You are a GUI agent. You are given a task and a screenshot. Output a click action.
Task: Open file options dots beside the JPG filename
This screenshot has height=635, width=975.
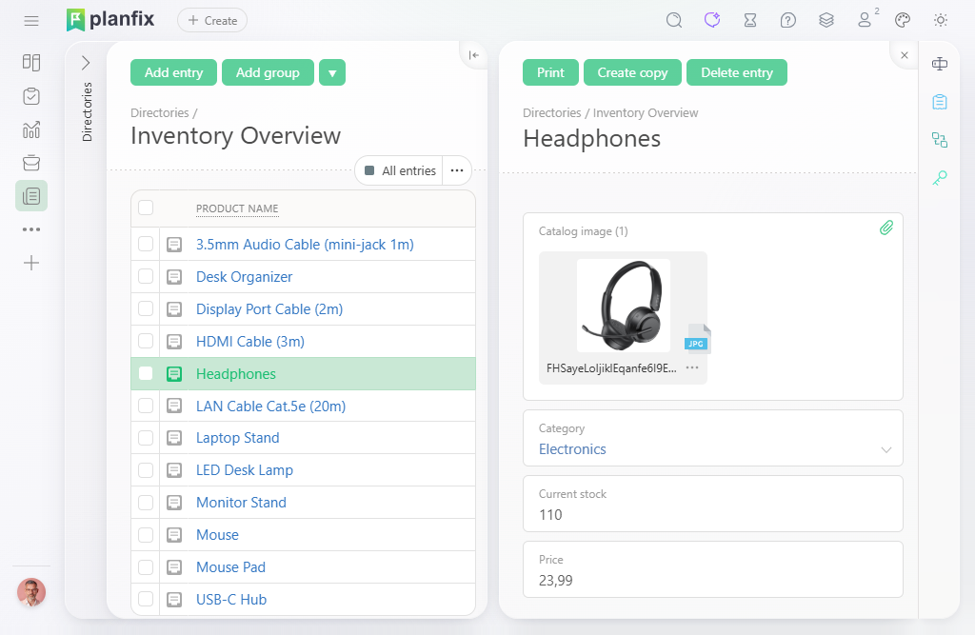tap(692, 367)
